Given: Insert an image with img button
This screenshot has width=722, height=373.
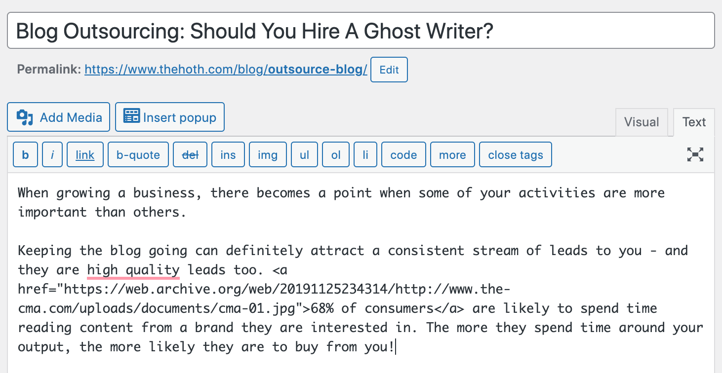Looking at the screenshot, I should [x=268, y=155].
